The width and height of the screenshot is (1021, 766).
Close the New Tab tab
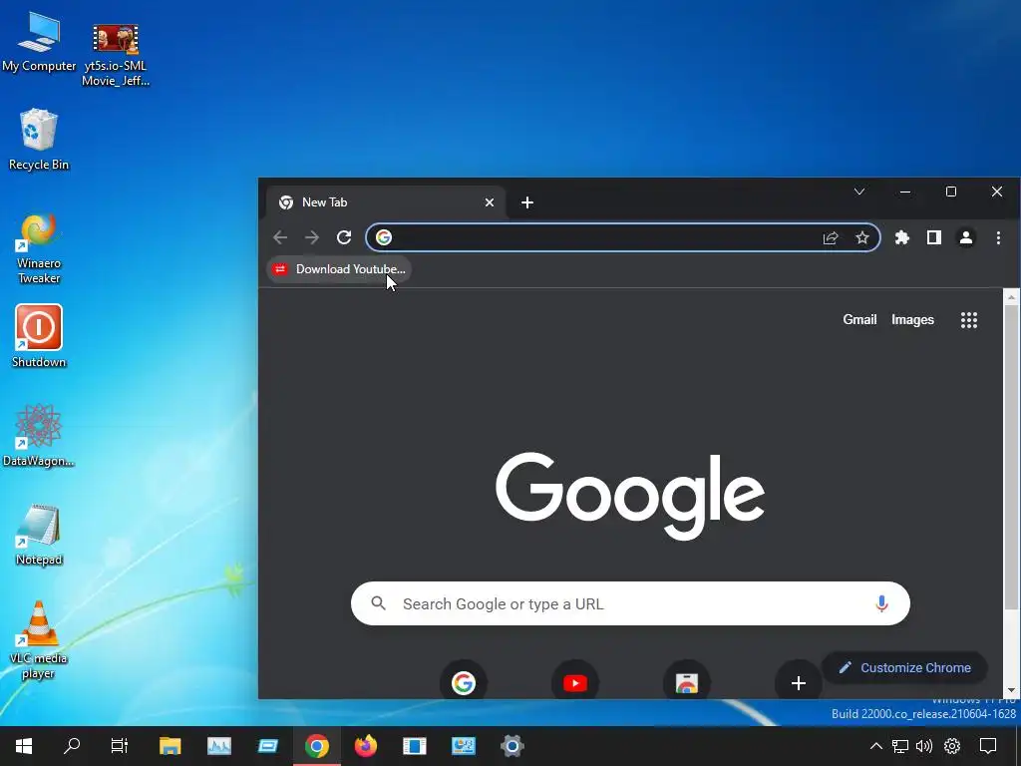[490, 202]
